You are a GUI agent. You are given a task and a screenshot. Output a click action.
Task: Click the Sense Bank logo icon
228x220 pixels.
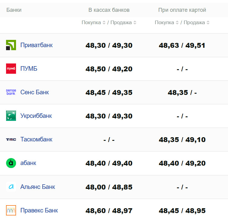tap(11, 92)
